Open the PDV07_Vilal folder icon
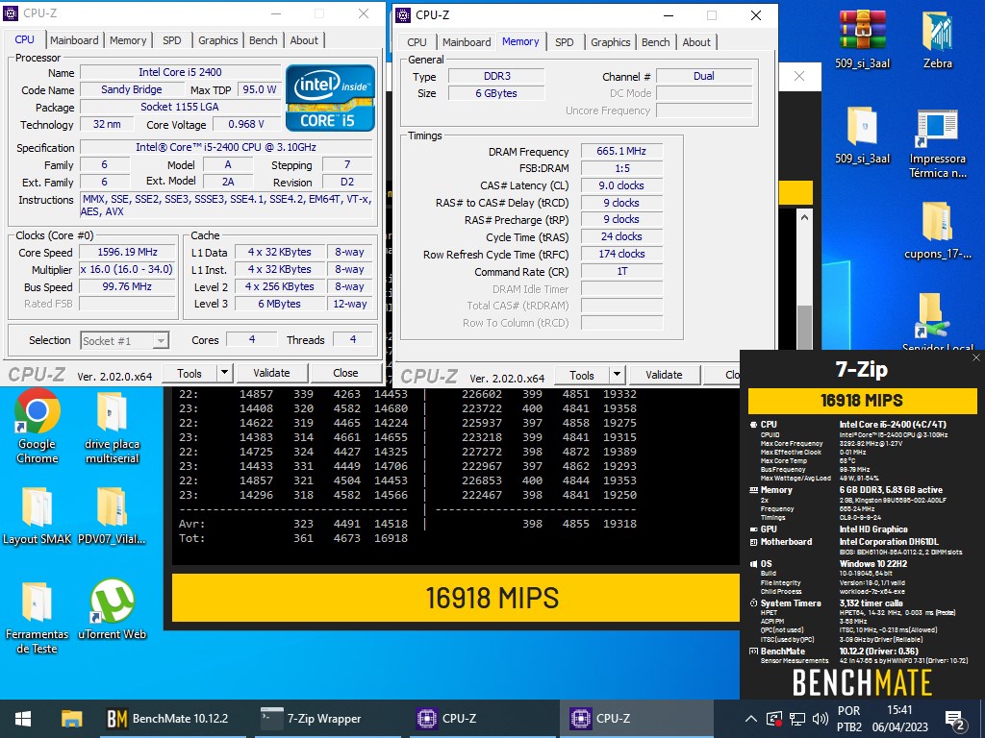985x738 pixels. point(112,516)
